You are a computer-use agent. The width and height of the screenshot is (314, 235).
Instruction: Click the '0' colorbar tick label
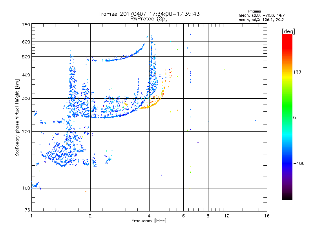point(294,117)
